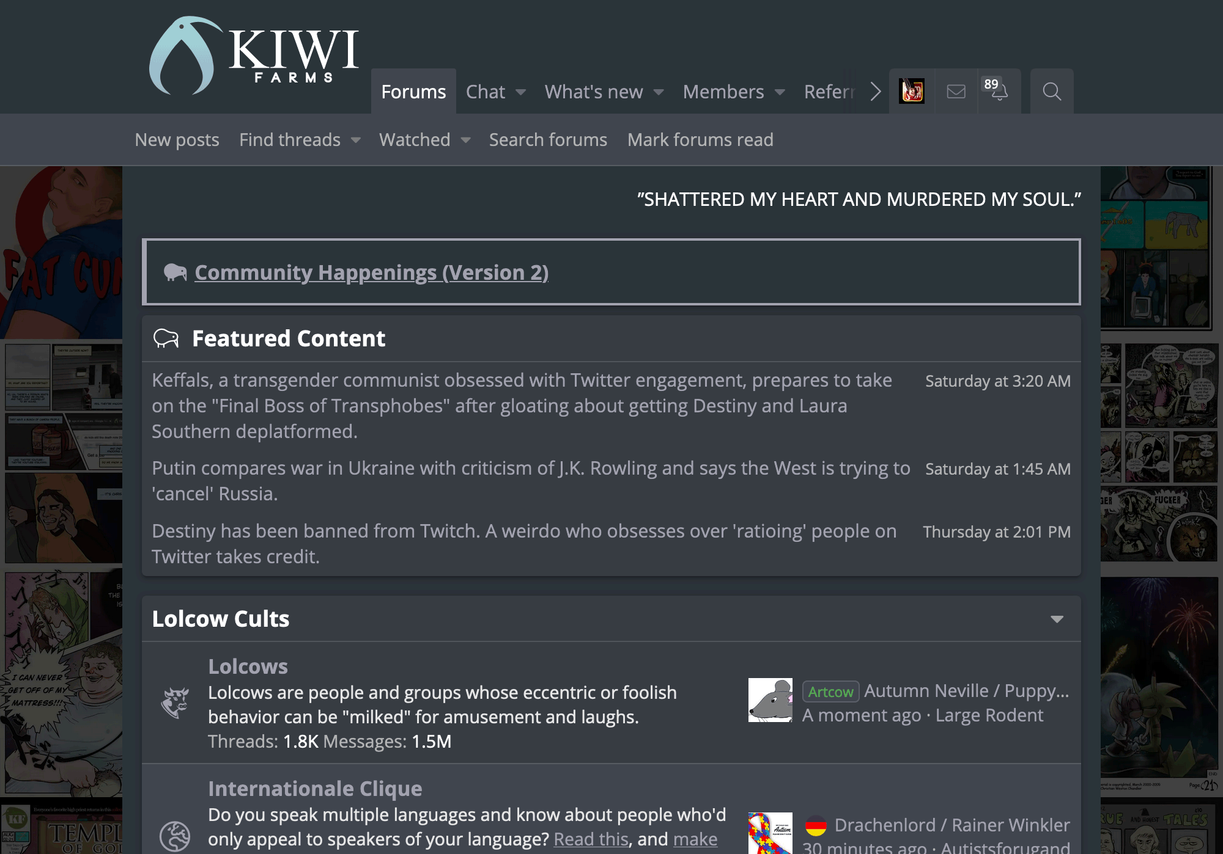This screenshot has width=1223, height=854.
Task: Open the user avatar account menu
Action: pyautogui.click(x=912, y=92)
